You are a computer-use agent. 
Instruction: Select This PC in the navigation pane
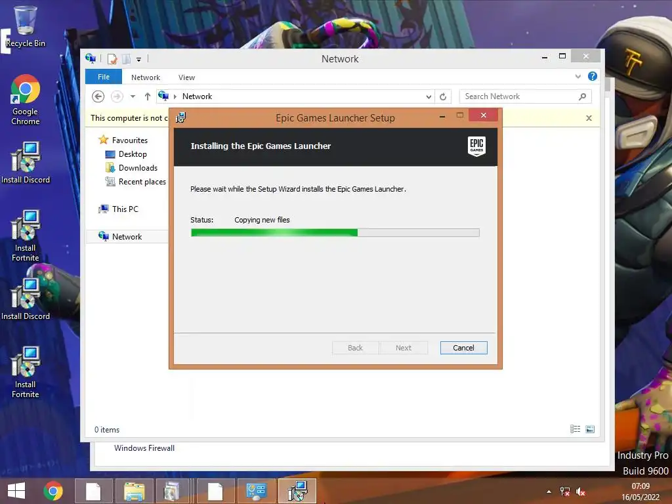(119, 209)
